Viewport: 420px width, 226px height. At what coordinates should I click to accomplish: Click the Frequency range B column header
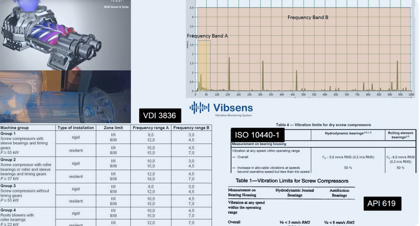191,128
